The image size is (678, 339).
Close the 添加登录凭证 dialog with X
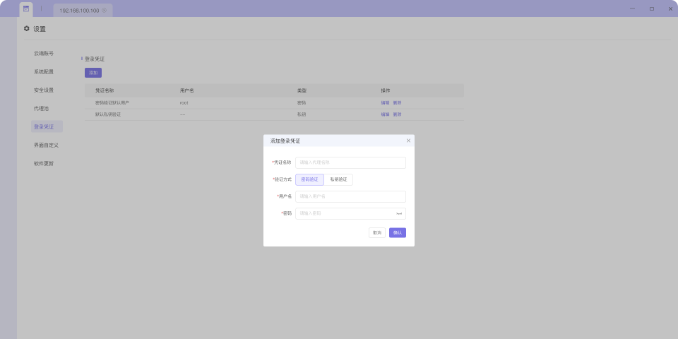click(x=408, y=141)
